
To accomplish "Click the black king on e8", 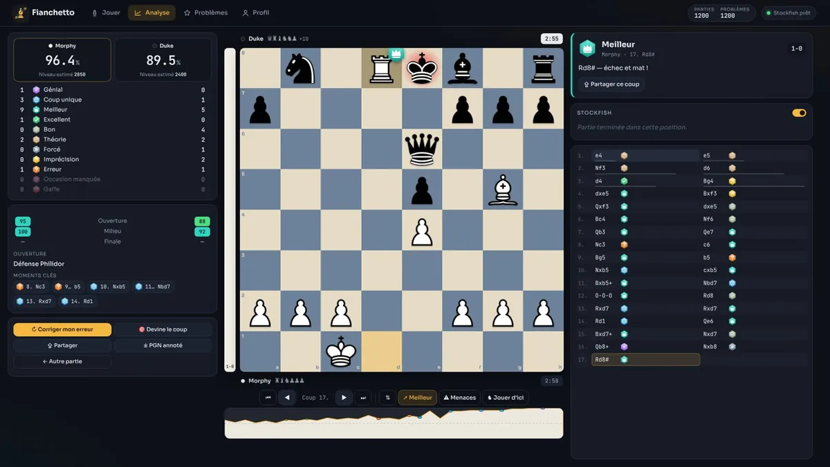I will pyautogui.click(x=422, y=68).
